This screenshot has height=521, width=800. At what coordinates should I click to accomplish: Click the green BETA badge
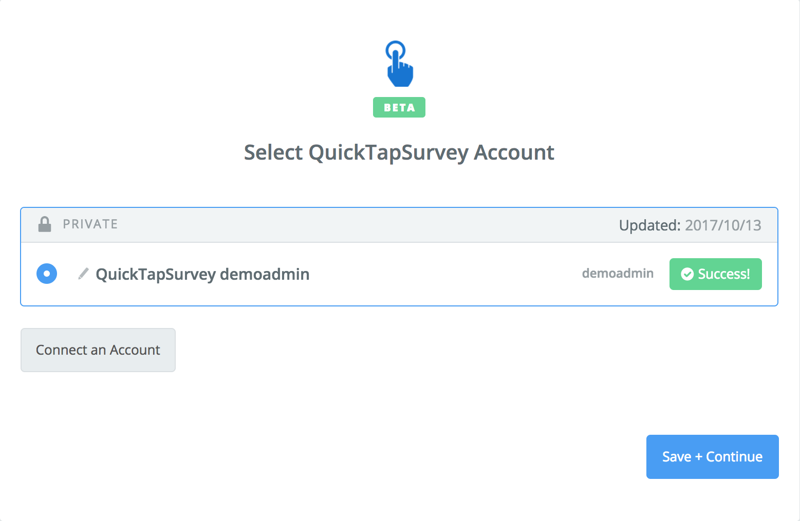coord(399,107)
